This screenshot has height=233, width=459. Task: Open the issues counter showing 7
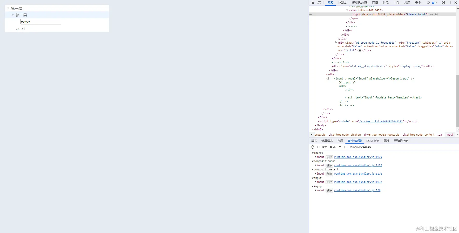pos(434,3)
